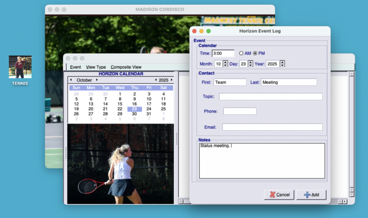The image size is (368, 218).
Task: Go to previous month arrow beside October
Action: [71, 80]
